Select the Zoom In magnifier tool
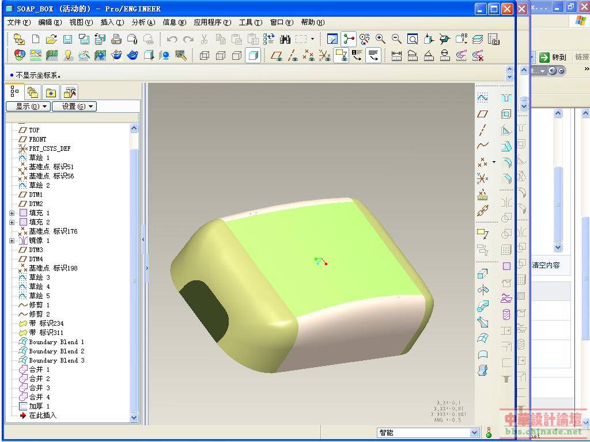 pyautogui.click(x=380, y=39)
